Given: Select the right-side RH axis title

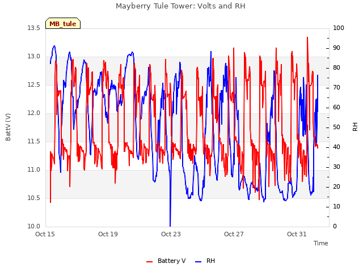Looking at the screenshot, I should [x=355, y=127].
